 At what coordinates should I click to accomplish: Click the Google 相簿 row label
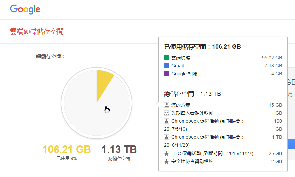(184, 74)
